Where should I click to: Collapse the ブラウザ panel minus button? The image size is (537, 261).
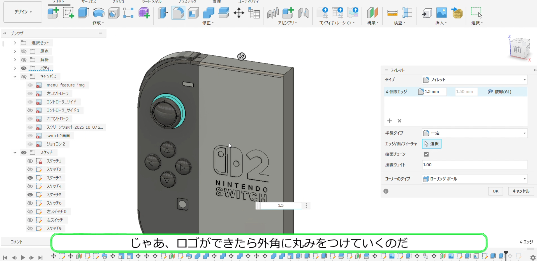click(x=100, y=33)
